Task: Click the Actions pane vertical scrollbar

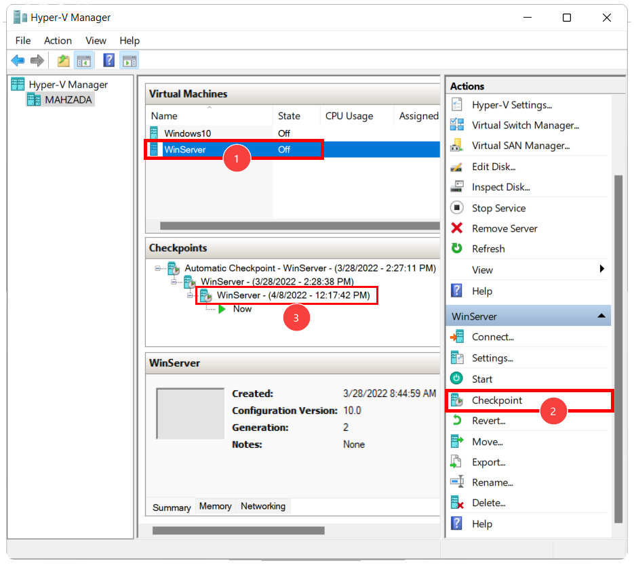Action: tap(618, 350)
